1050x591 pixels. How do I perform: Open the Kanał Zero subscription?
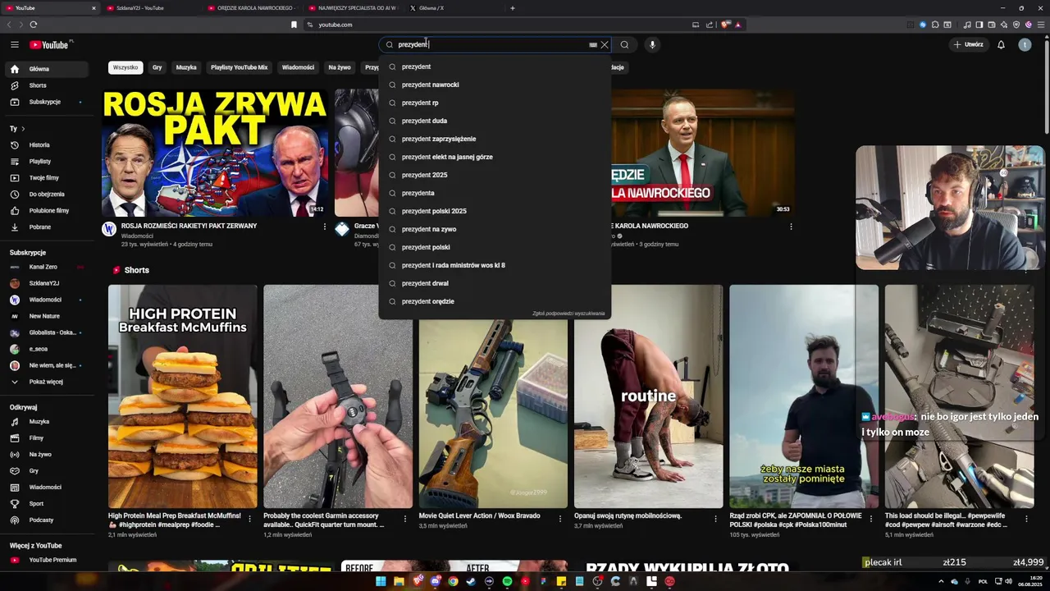click(x=46, y=267)
